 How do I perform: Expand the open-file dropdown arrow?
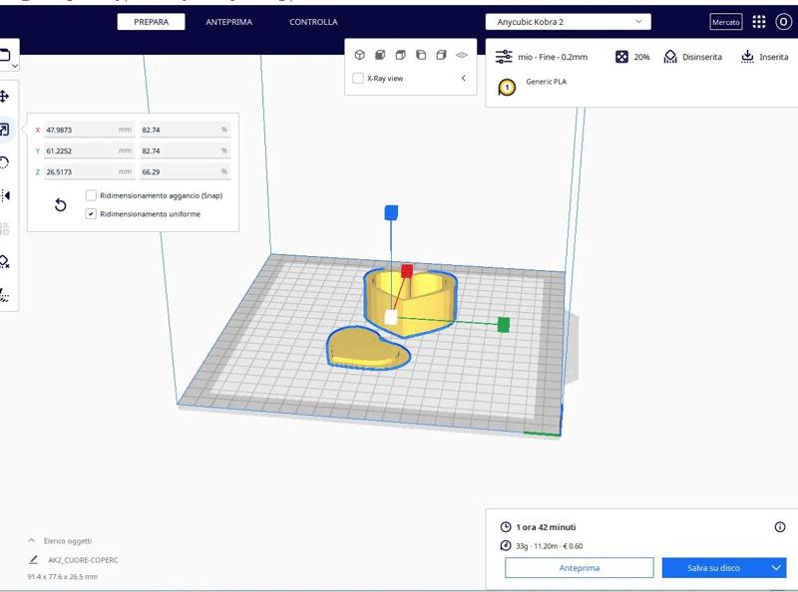(15, 66)
